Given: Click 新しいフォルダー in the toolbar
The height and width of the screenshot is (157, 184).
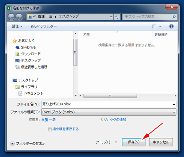Looking at the screenshot, I should [43, 26].
